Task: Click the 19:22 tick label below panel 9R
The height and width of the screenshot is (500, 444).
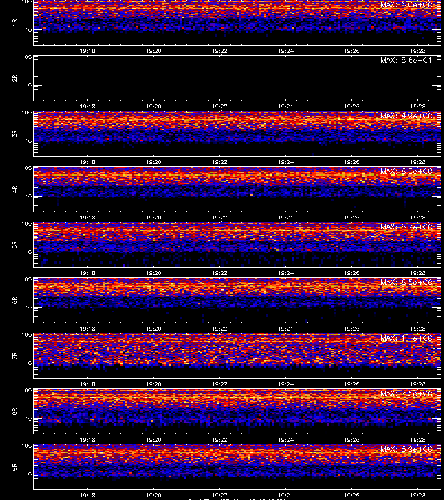Action: 219,496
